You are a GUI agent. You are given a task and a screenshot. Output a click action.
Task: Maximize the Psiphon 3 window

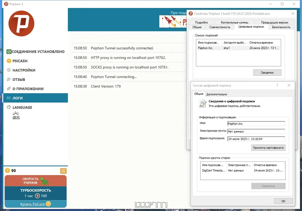pos(282,4)
